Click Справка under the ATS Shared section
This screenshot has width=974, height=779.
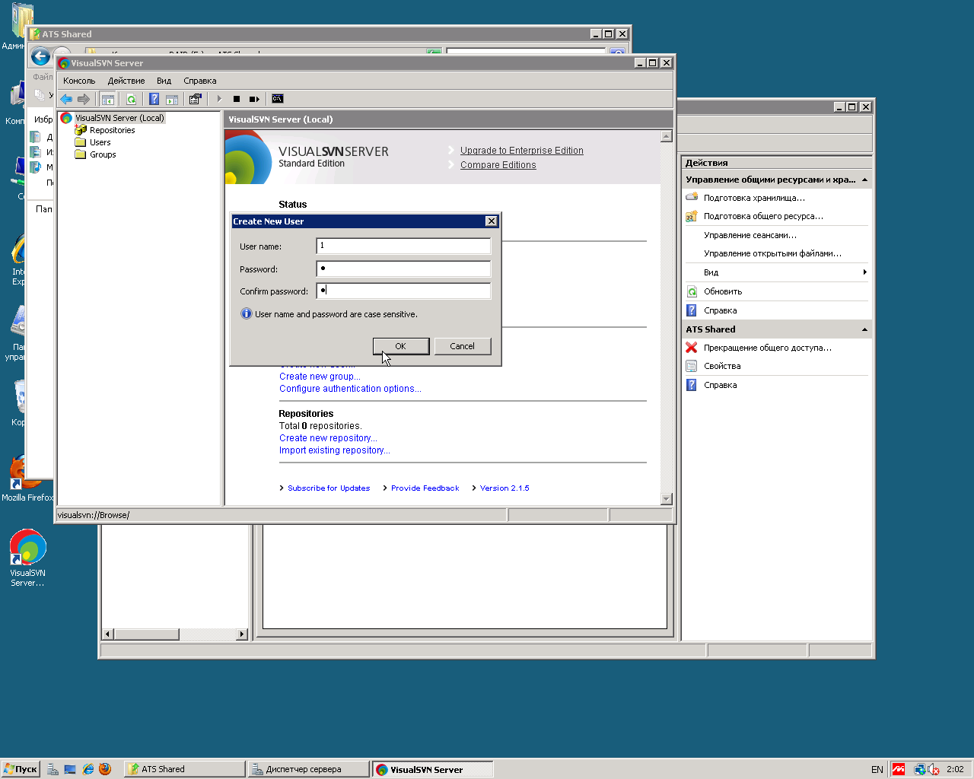[x=720, y=385]
